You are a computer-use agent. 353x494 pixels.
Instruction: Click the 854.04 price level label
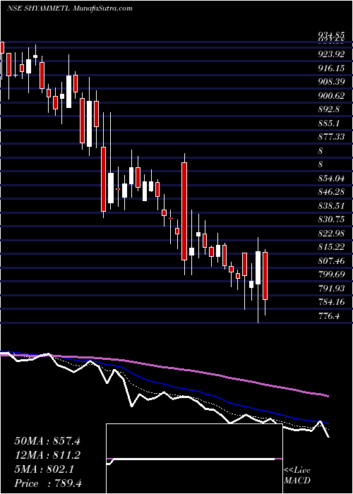(331, 179)
